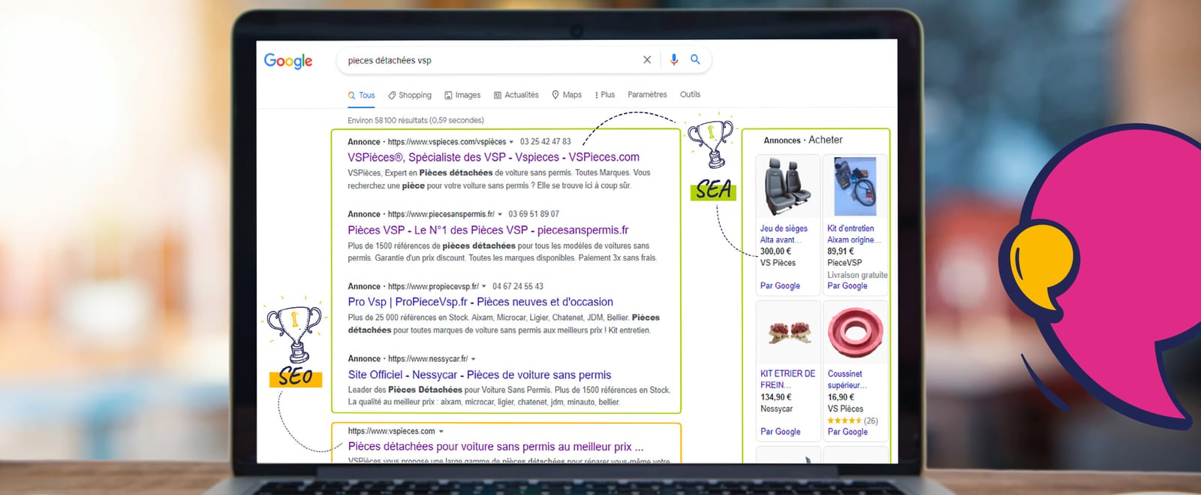Click the Google logo
Image resolution: width=1201 pixels, height=495 pixels.
(288, 61)
